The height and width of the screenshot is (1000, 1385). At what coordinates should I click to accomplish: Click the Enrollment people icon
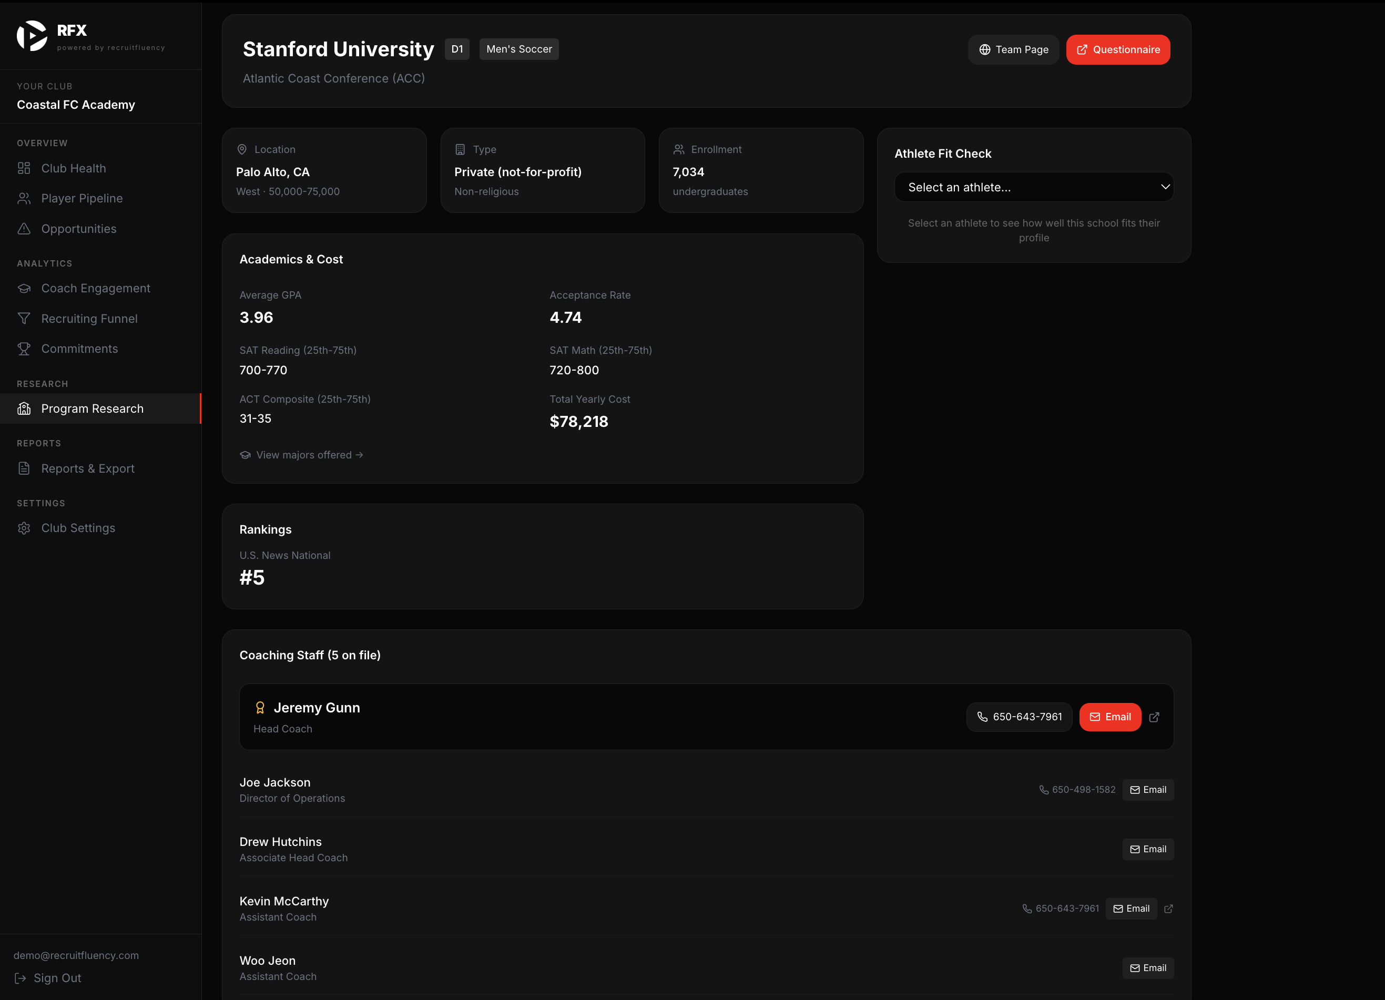[x=678, y=149]
